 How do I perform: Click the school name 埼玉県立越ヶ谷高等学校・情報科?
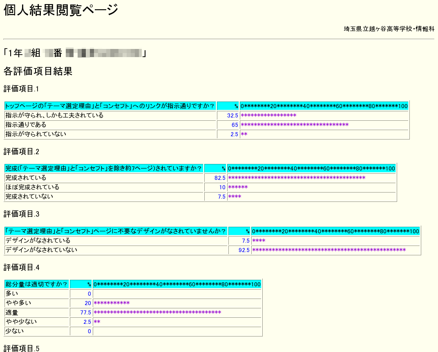click(389, 29)
